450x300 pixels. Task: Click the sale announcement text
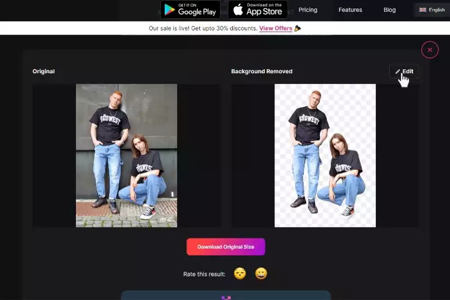pos(203,28)
